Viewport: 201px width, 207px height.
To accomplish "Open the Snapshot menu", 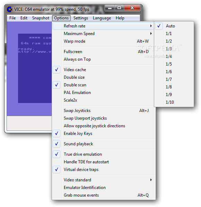I will point(41,18).
